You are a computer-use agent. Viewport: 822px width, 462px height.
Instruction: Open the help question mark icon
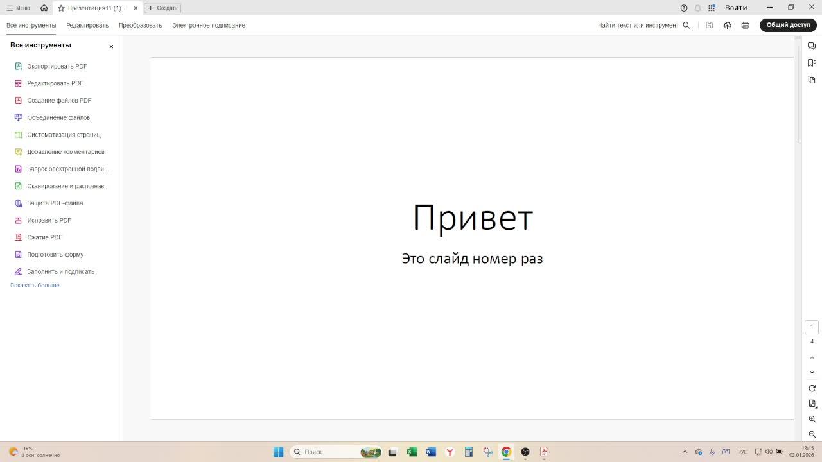(x=684, y=8)
